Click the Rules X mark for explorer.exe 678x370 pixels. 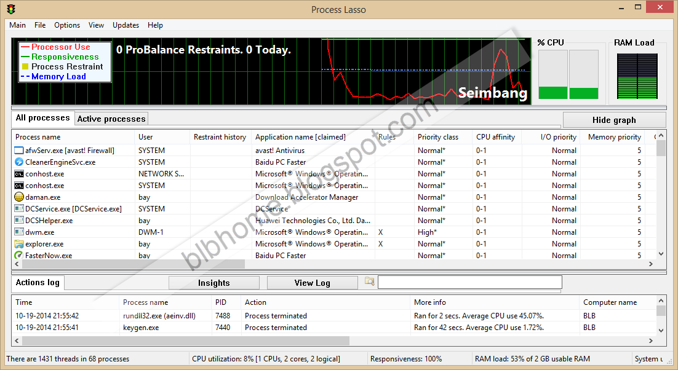pyautogui.click(x=380, y=243)
